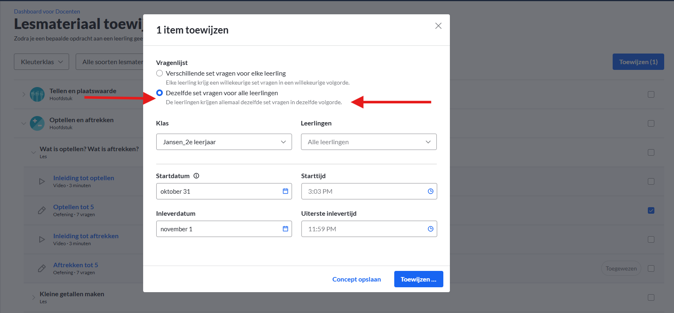Click video play icon for Inleiding tot aftrekken
Image resolution: width=674 pixels, height=313 pixels.
42,239
